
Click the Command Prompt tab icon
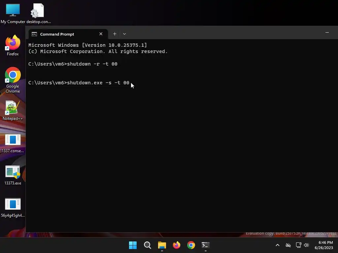(x=34, y=34)
